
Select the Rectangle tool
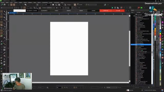tap(4, 29)
